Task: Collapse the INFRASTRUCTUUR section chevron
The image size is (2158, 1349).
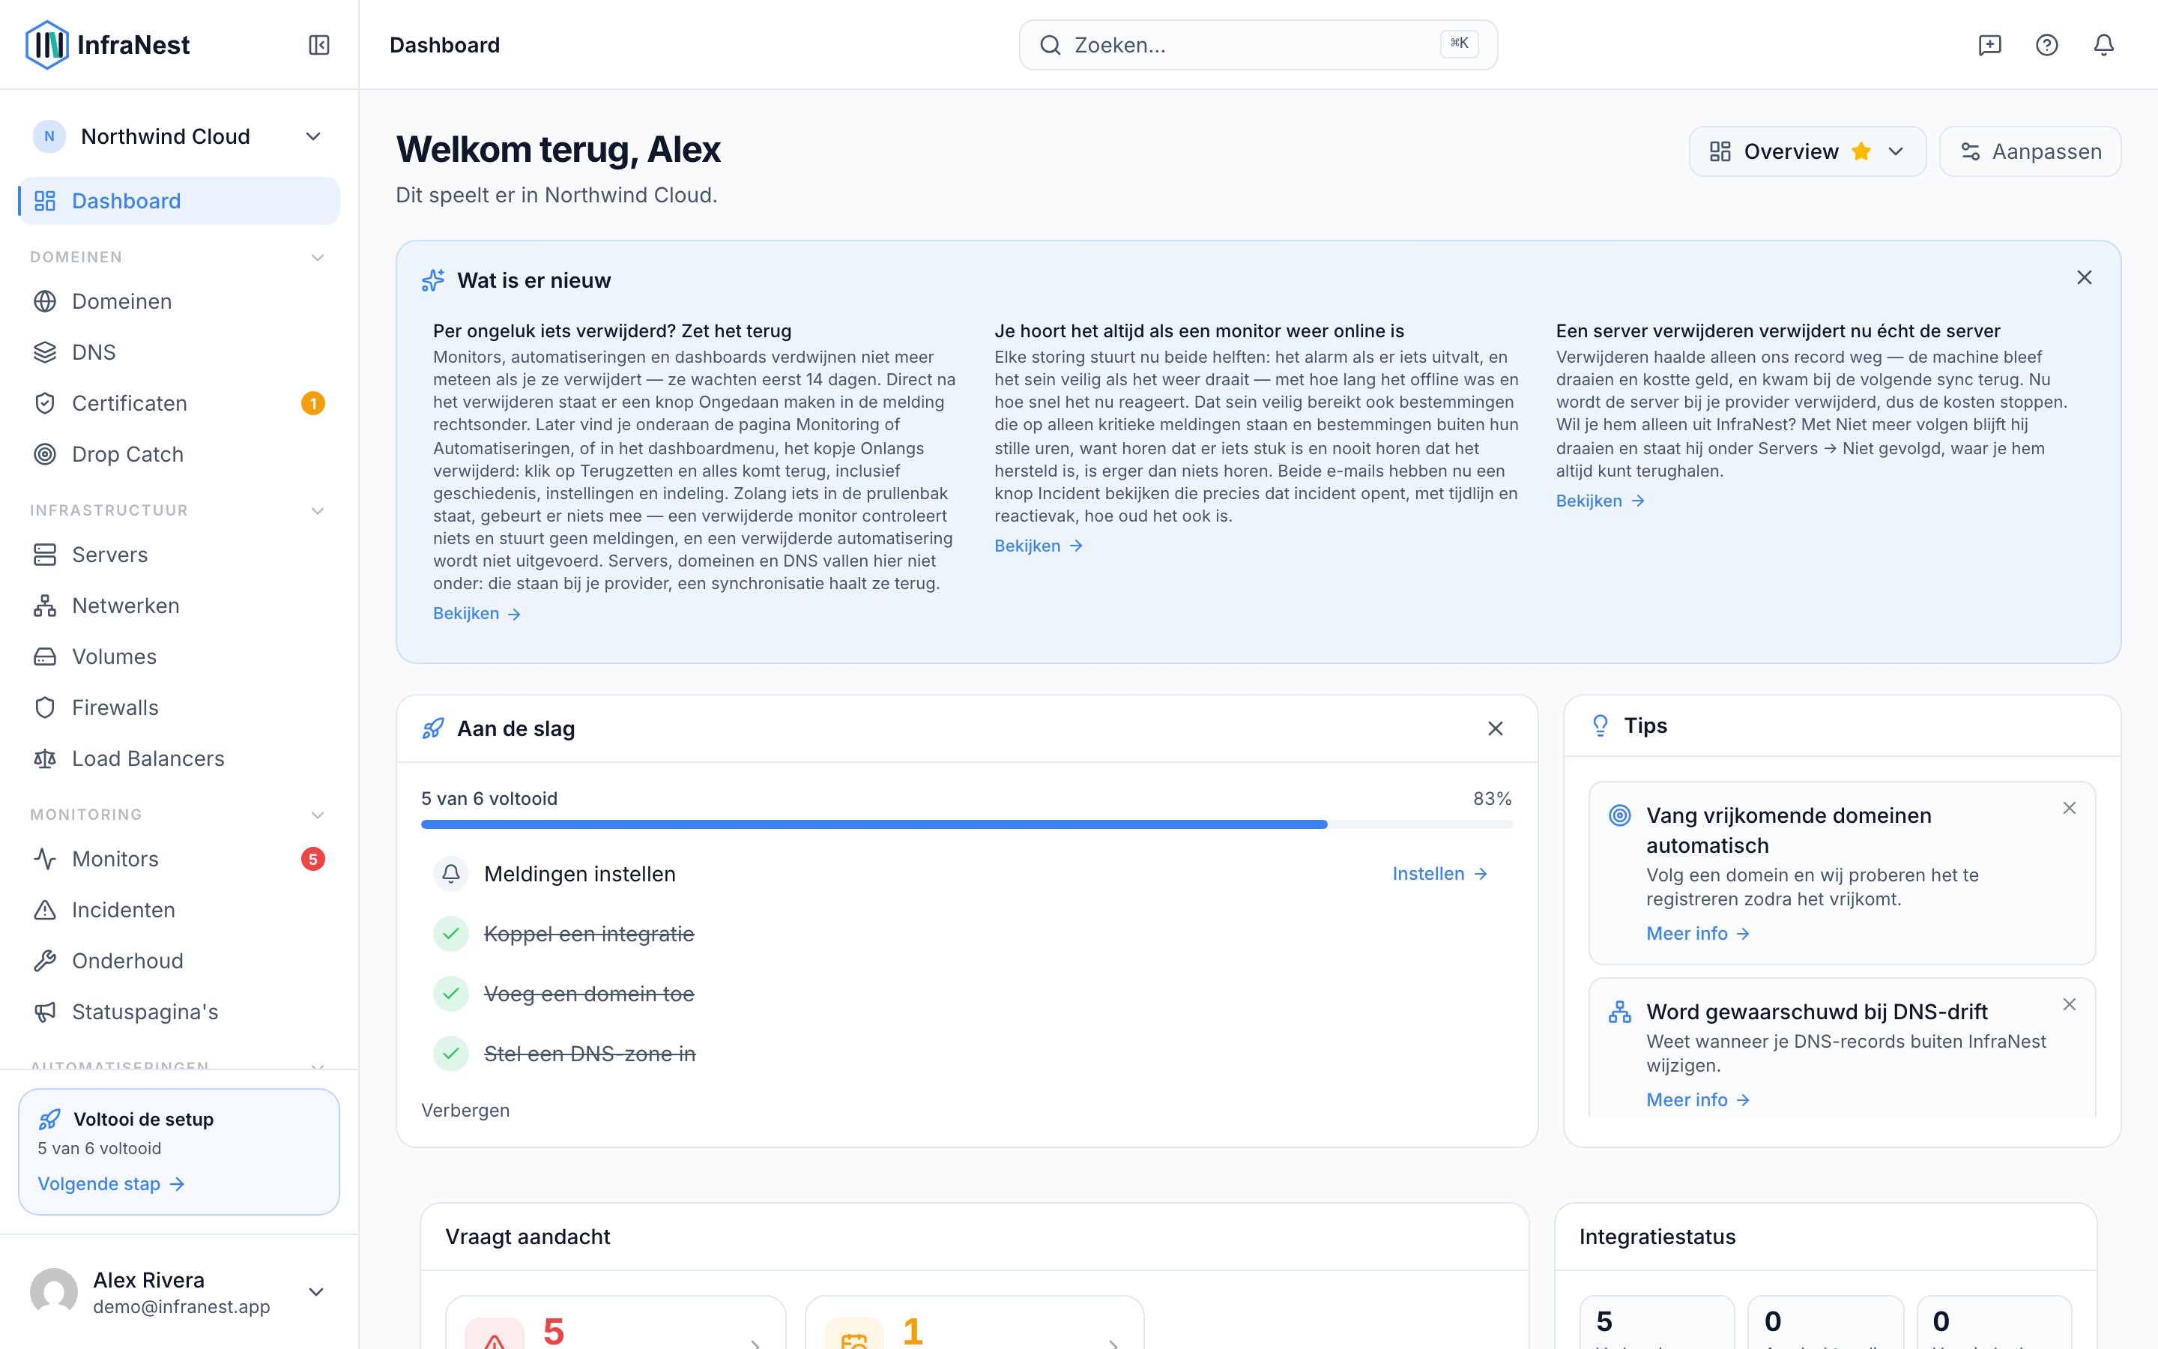Action: (x=318, y=511)
